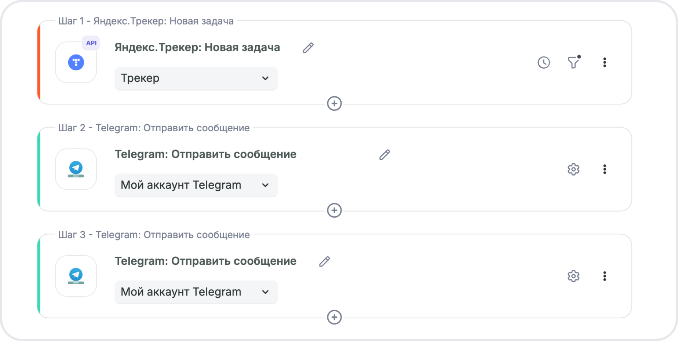Click label Шаг 2 - Telegram: Отправить сообщение

coord(154,128)
